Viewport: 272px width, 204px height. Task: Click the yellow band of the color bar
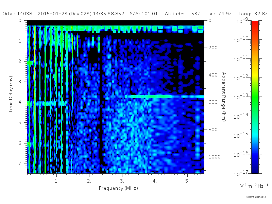coord(255,74)
